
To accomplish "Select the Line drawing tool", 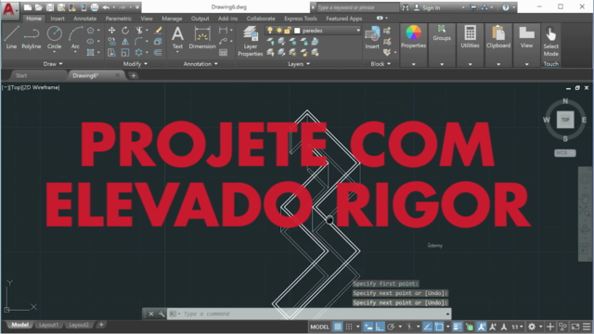I will pos(11,37).
